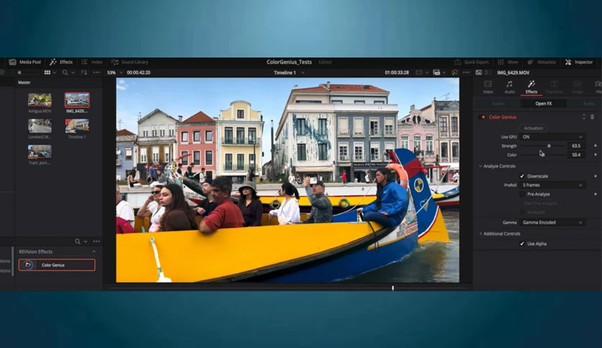
Task: Enable the Pre-Analyze checkbox
Action: coord(522,194)
